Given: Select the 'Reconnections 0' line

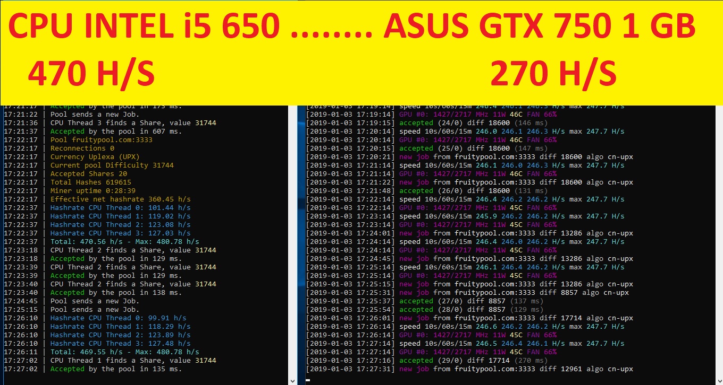Looking at the screenshot, I should pyautogui.click(x=59, y=148).
